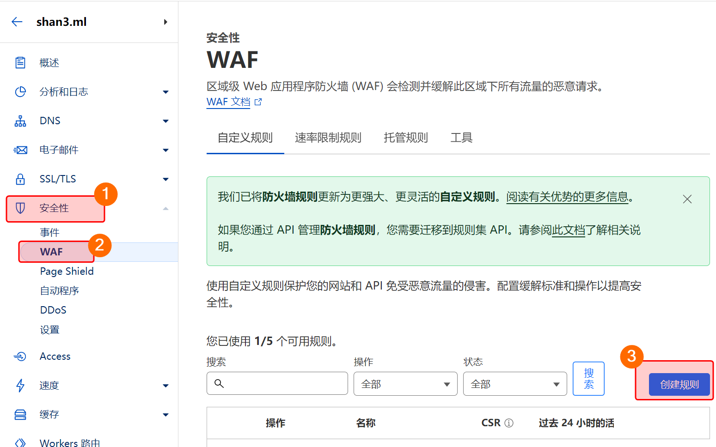Collapse the 安全性 sidebar section

[x=165, y=209]
